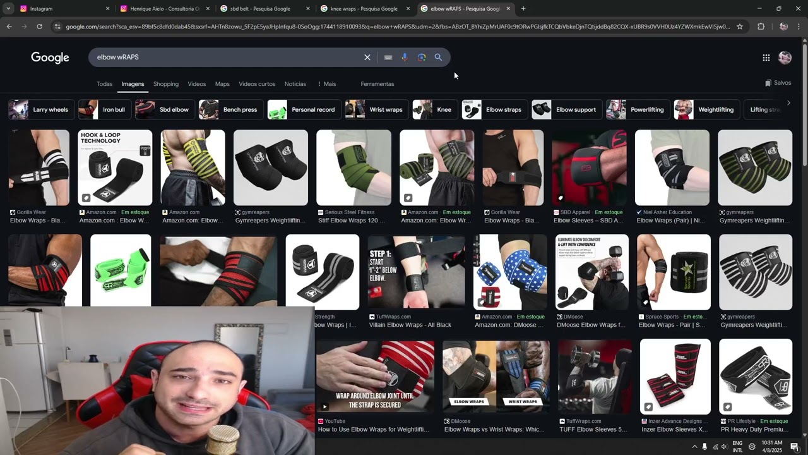
Task: Open the Stiff Elbow Wraps 120 link
Action: coord(352,221)
